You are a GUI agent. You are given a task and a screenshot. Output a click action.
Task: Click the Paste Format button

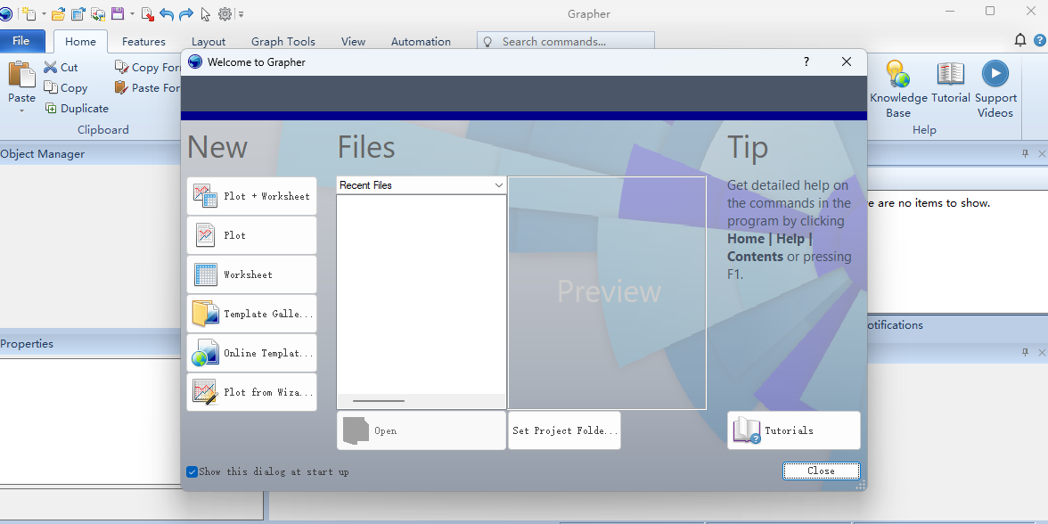pyautogui.click(x=148, y=87)
